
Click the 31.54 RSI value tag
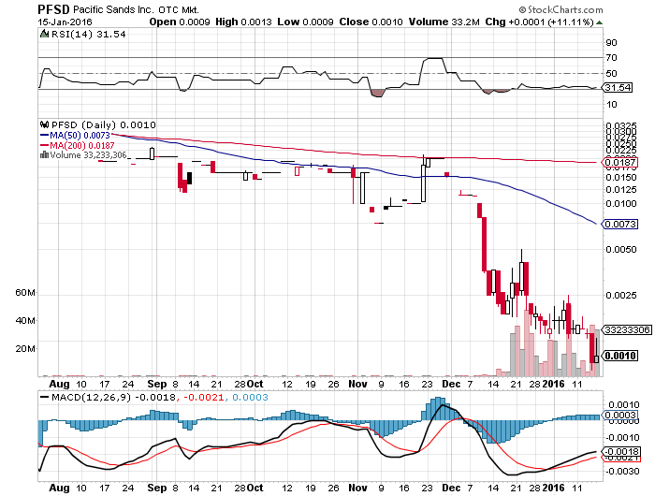click(x=618, y=88)
